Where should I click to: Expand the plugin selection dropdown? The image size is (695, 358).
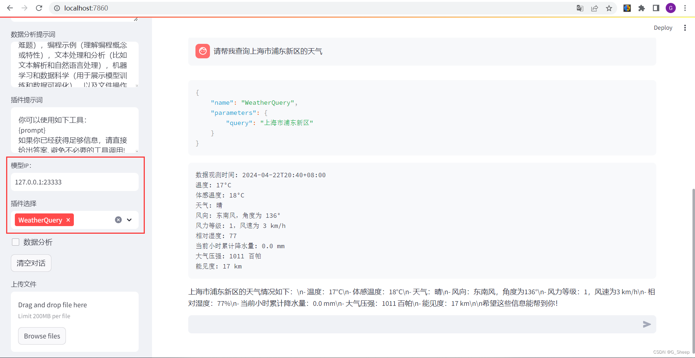129,220
